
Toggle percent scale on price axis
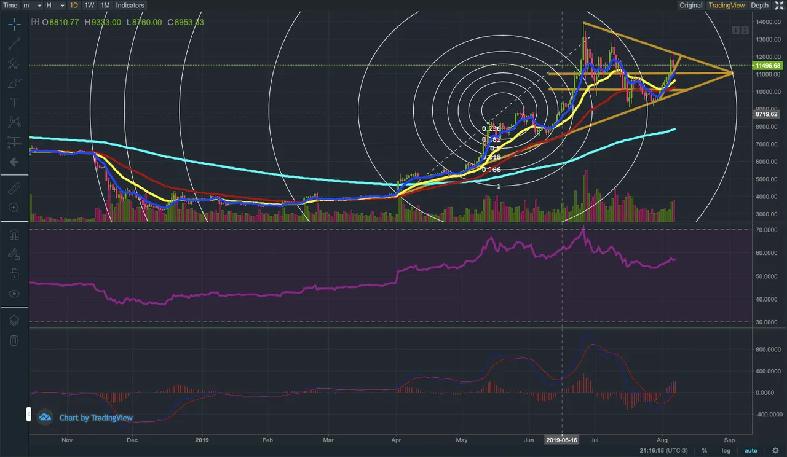(704, 451)
